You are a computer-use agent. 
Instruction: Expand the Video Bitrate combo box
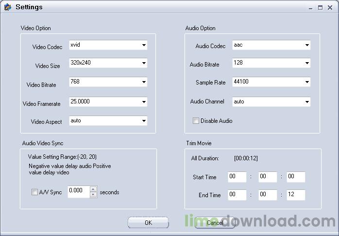[108, 82]
